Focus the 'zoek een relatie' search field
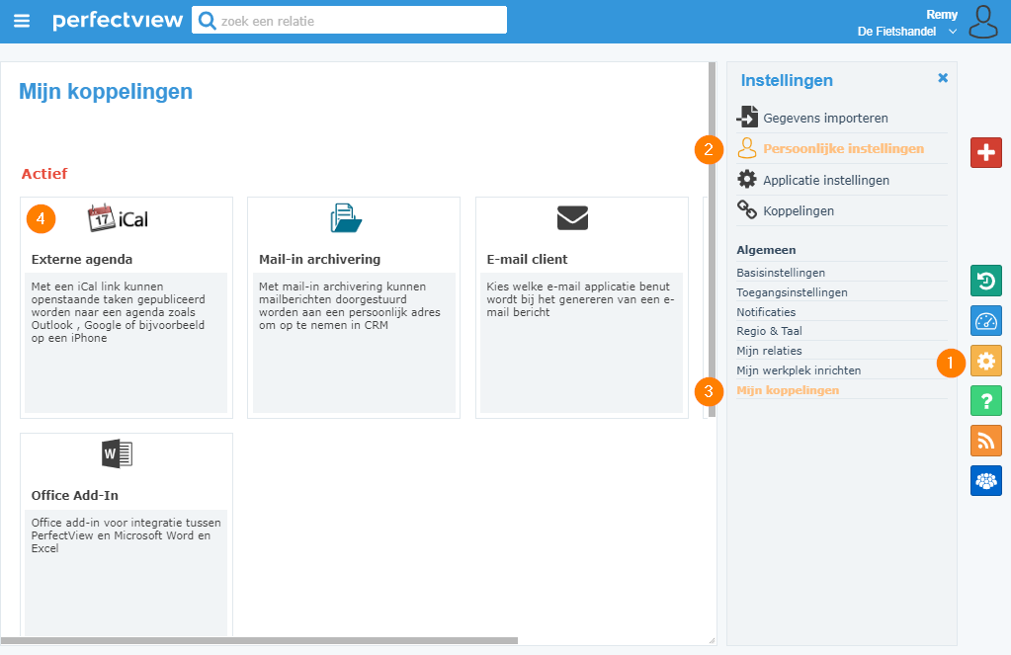This screenshot has height=655, width=1011. [349, 21]
